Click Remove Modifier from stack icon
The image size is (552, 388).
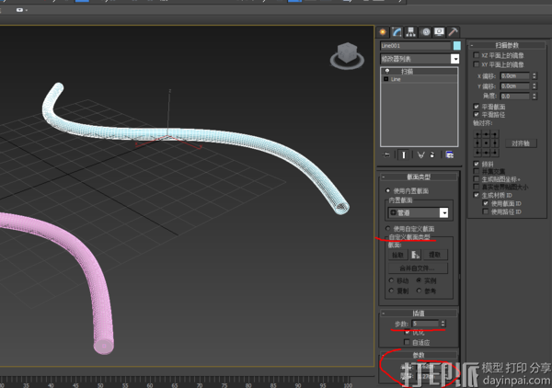click(432, 154)
